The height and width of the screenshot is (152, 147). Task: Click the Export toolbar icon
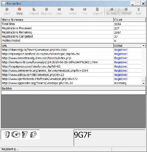point(97,11)
